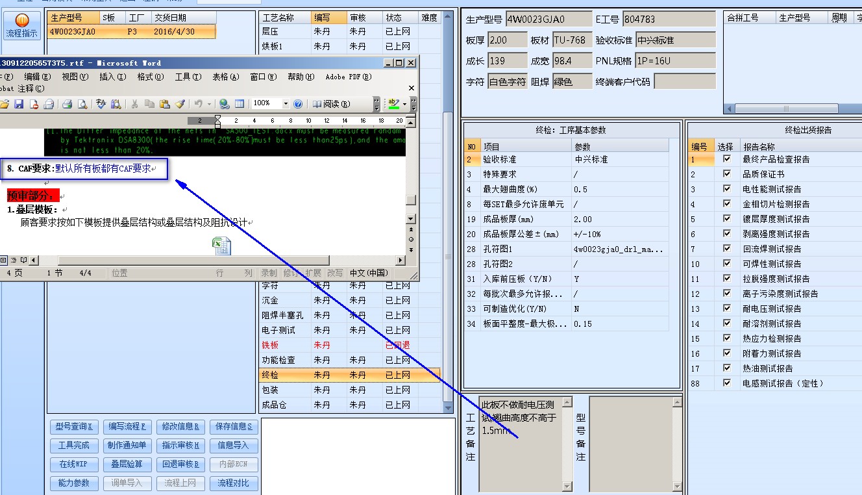Click the 工艺备注 scrollbar down arrow
Screen dimensions: 862x495
point(567,487)
